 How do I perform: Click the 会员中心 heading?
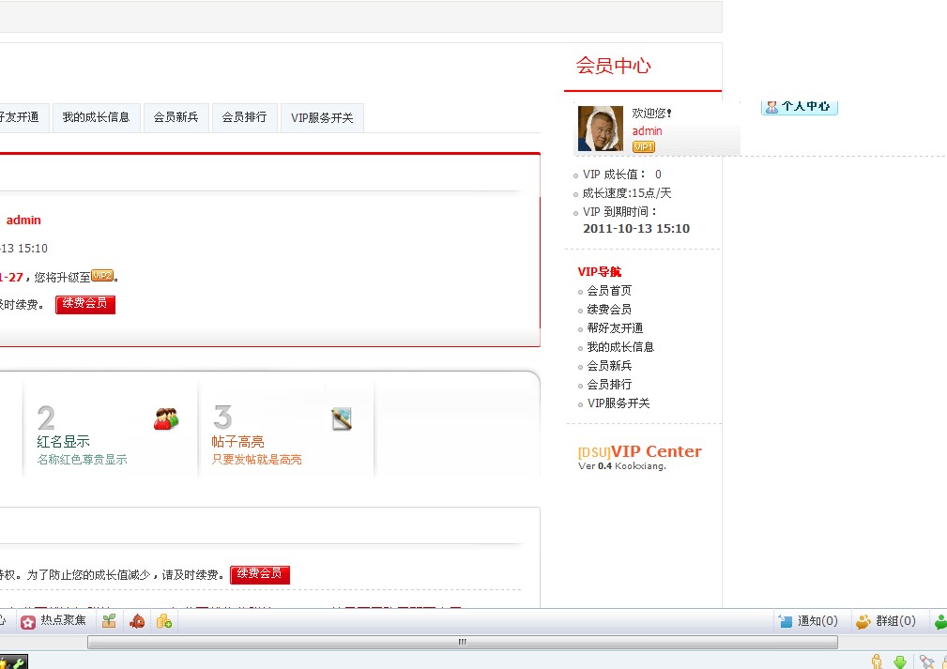click(x=613, y=66)
